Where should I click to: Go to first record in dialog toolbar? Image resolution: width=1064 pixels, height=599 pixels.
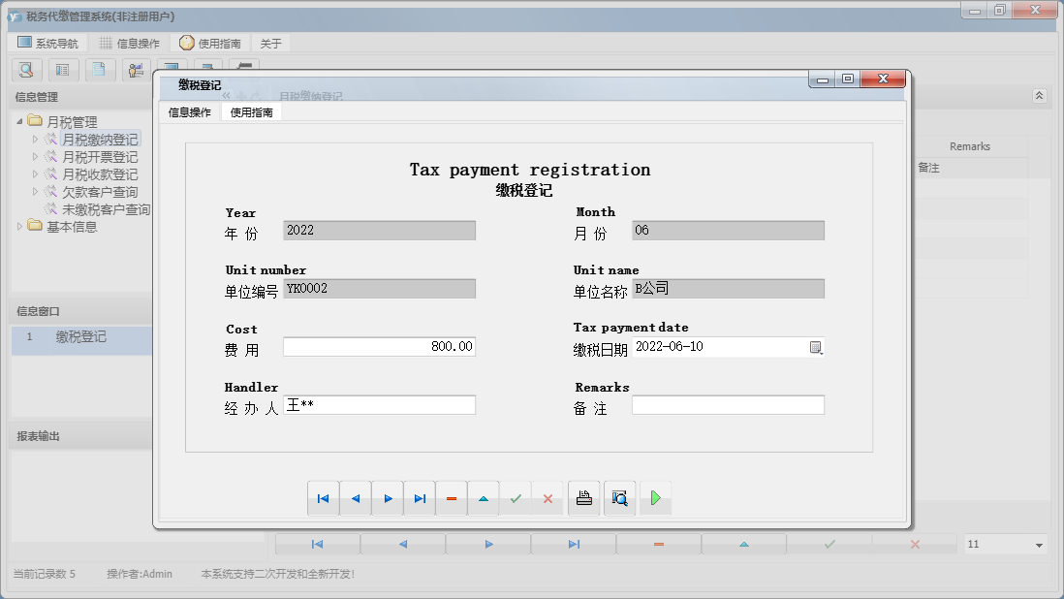323,498
